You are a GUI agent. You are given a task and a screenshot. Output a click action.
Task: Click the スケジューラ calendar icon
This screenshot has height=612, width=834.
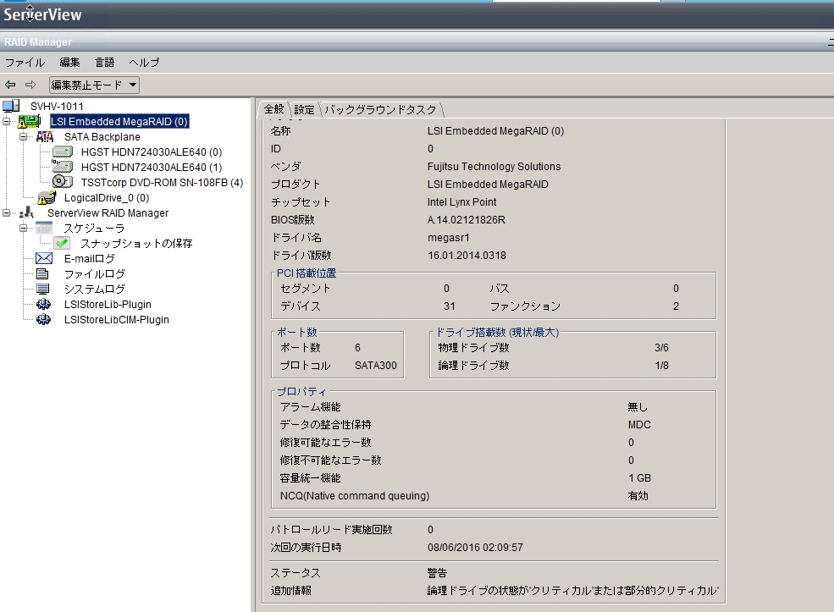[44, 229]
